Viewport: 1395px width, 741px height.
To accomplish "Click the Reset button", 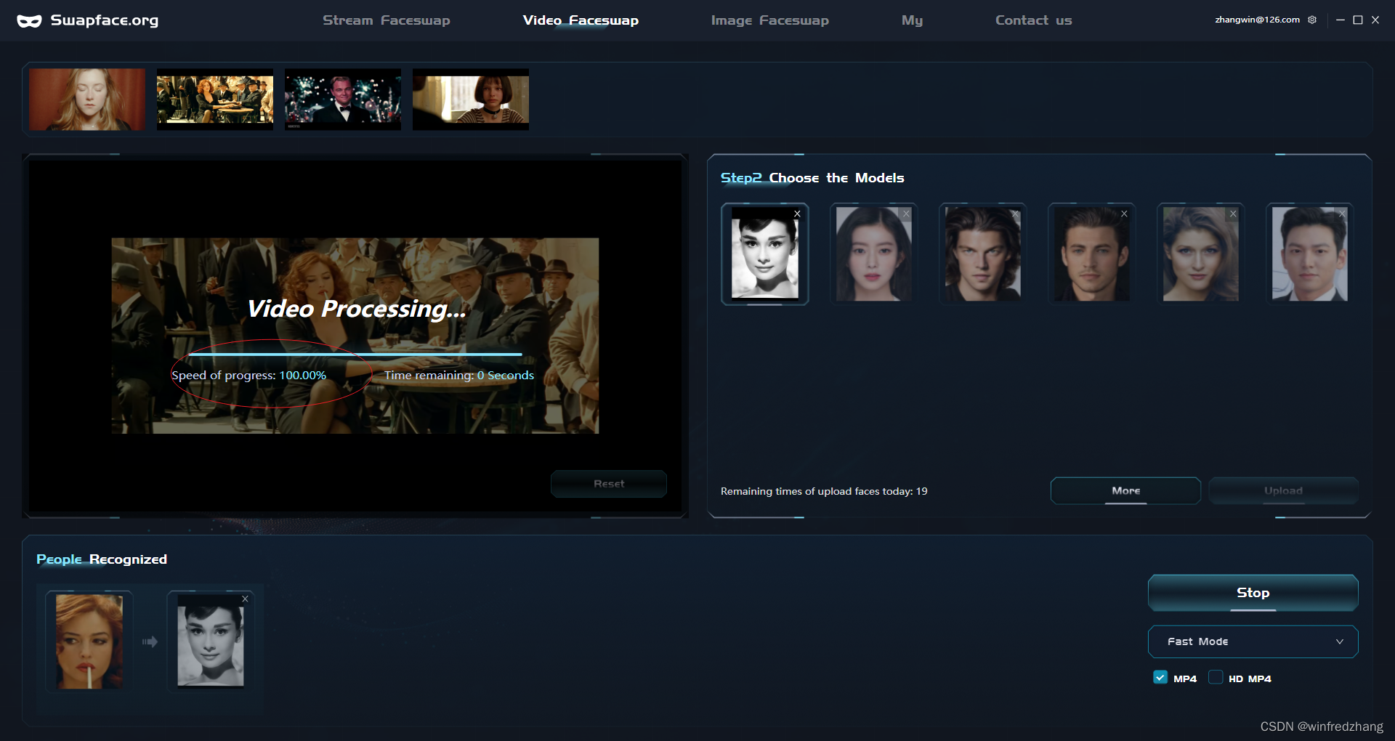I will 609,484.
